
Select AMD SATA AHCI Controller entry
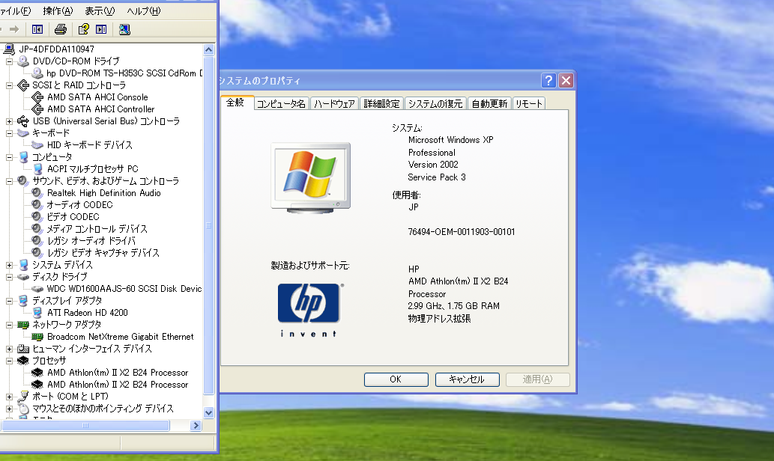tap(100, 109)
